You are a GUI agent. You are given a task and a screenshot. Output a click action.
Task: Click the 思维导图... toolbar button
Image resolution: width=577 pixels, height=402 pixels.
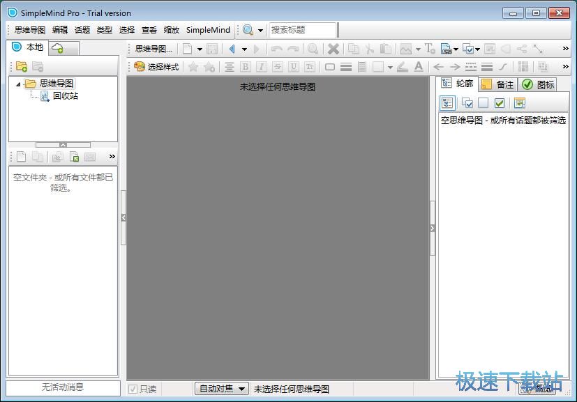point(153,49)
